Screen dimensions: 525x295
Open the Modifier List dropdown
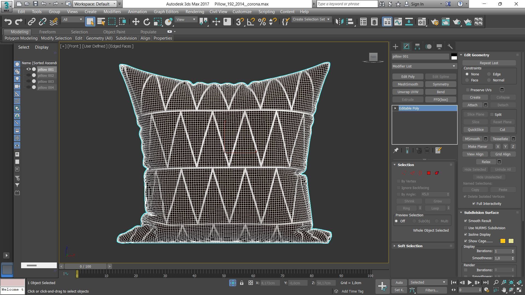(424, 66)
